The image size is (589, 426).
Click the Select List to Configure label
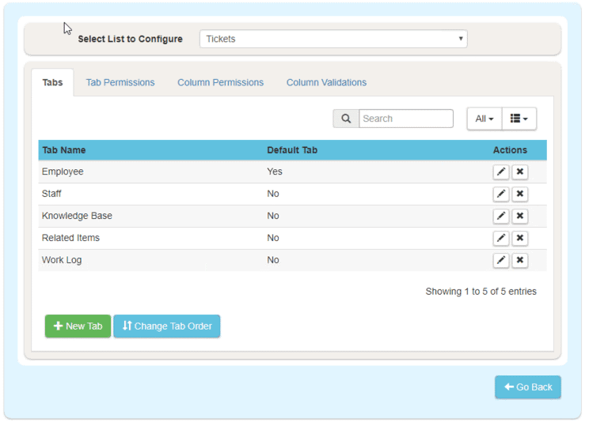pos(131,39)
